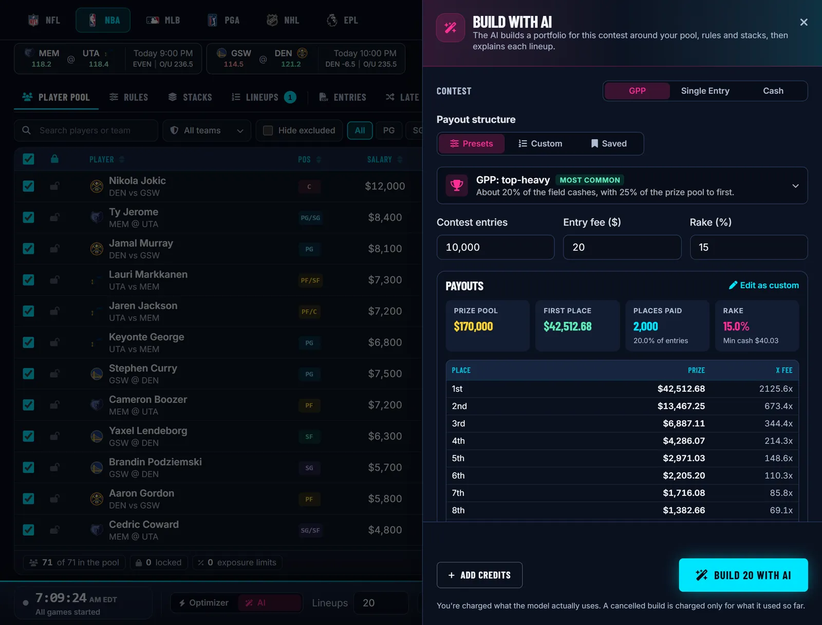
Task: Enable the Hide excluded checkbox
Action: [268, 131]
